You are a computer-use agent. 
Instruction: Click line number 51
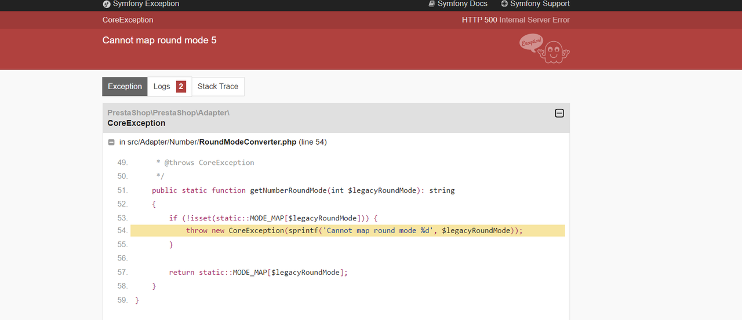[122, 190]
